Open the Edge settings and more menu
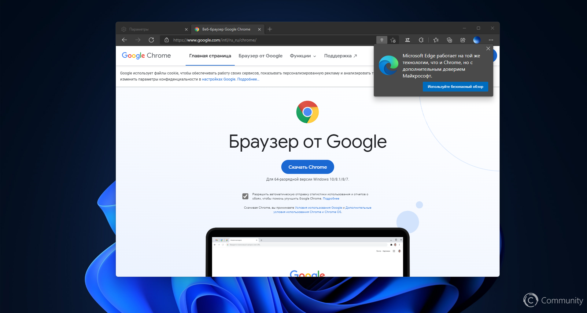The width and height of the screenshot is (587, 313). point(491,40)
